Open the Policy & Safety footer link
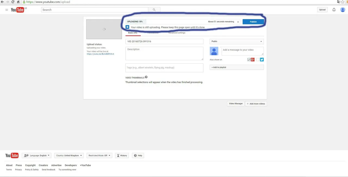The height and width of the screenshot is (177, 348). pyautogui.click(x=32, y=170)
